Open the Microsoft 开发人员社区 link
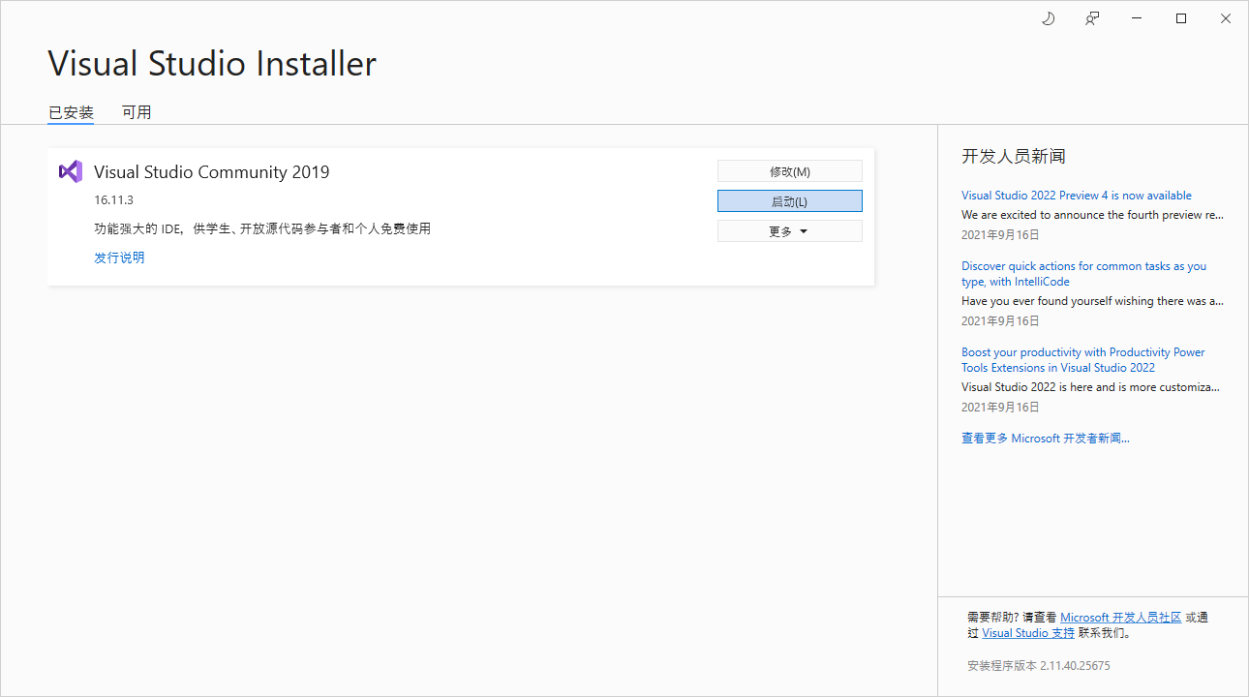 [x=1121, y=617]
